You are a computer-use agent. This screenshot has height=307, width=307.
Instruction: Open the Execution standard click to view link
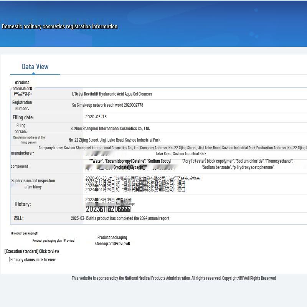[32, 251]
